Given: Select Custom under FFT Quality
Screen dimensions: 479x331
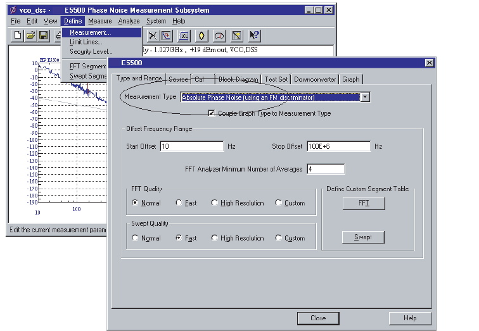Looking at the screenshot, I should pyautogui.click(x=278, y=203).
